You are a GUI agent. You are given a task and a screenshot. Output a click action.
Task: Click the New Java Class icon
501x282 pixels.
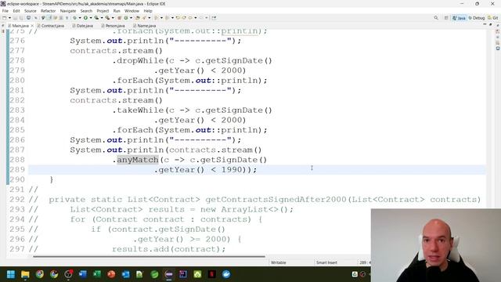[126, 18]
